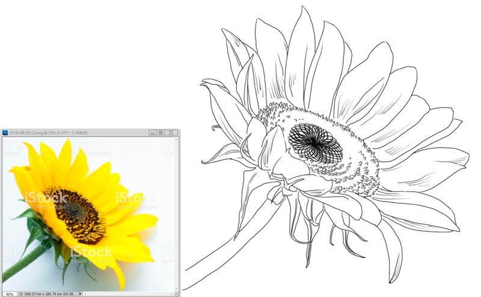Close the 2019-09-06 (2).png document window
Screen dimensions: 481x297
[171, 133]
